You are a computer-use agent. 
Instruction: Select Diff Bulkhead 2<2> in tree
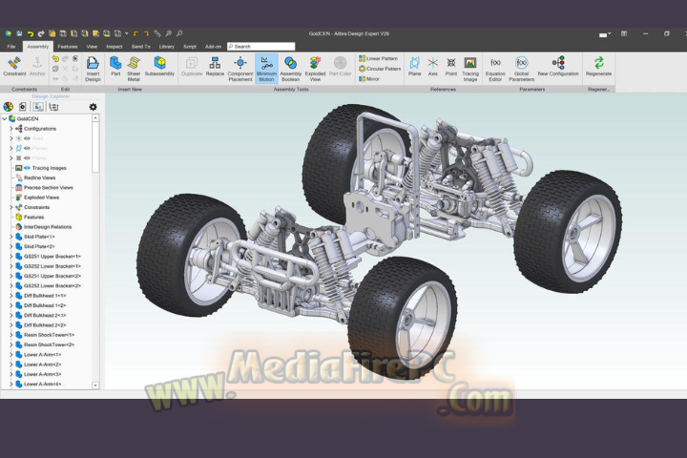pos(45,325)
